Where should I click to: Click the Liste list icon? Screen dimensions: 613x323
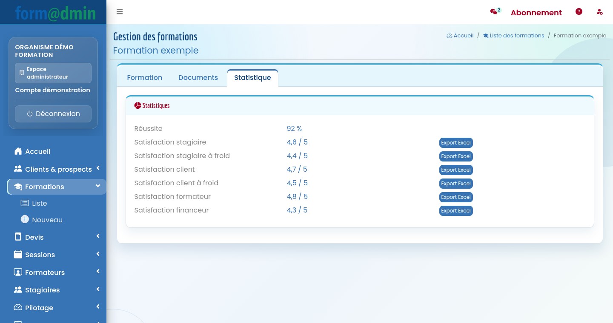coord(25,203)
